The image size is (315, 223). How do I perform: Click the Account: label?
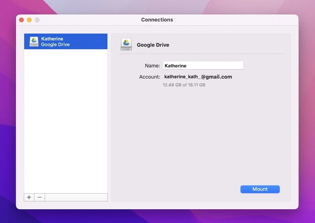[150, 77]
